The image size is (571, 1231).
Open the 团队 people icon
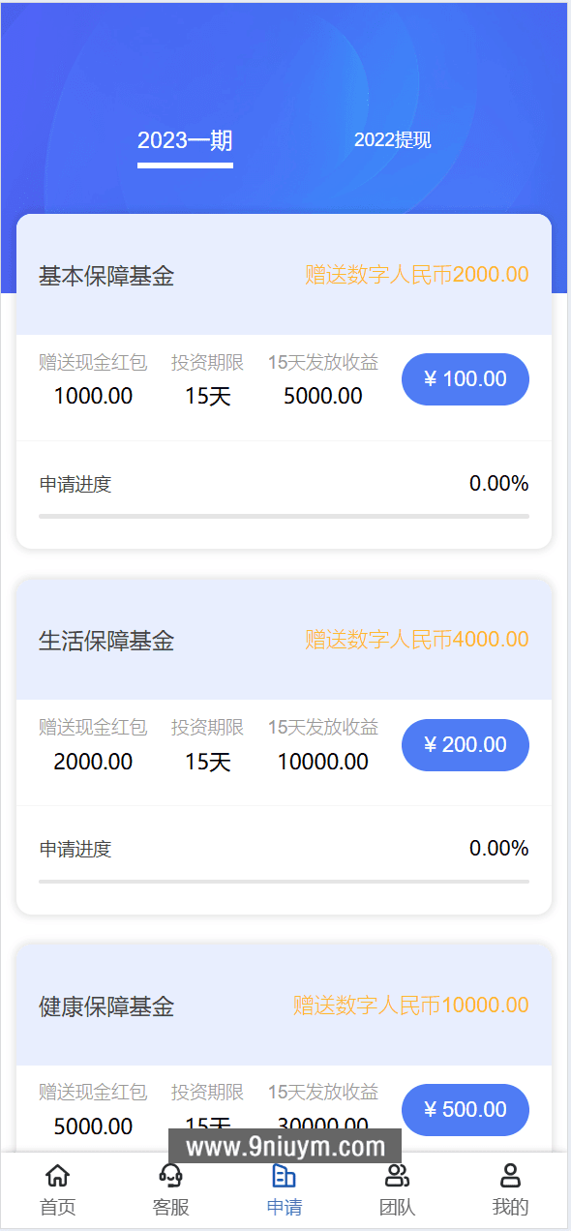[x=398, y=1175]
